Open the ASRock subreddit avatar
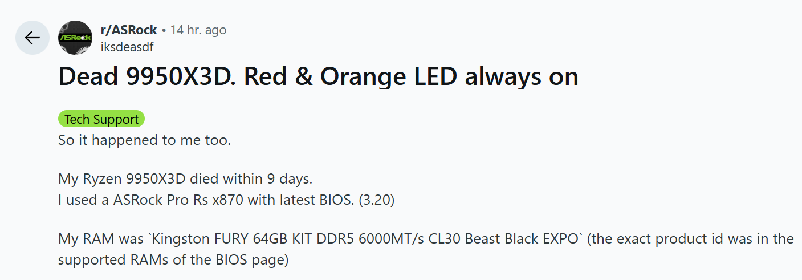The height and width of the screenshot is (280, 802). [x=75, y=38]
